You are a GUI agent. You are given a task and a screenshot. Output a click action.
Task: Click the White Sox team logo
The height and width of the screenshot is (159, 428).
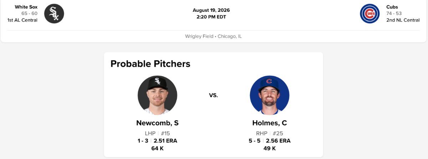pyautogui.click(x=54, y=14)
